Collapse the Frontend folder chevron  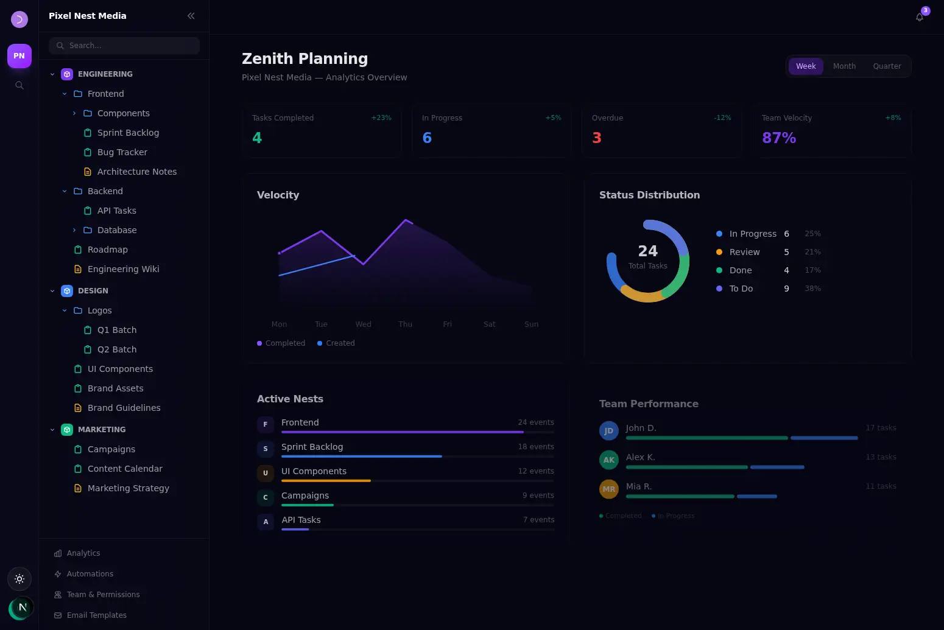pyautogui.click(x=65, y=94)
